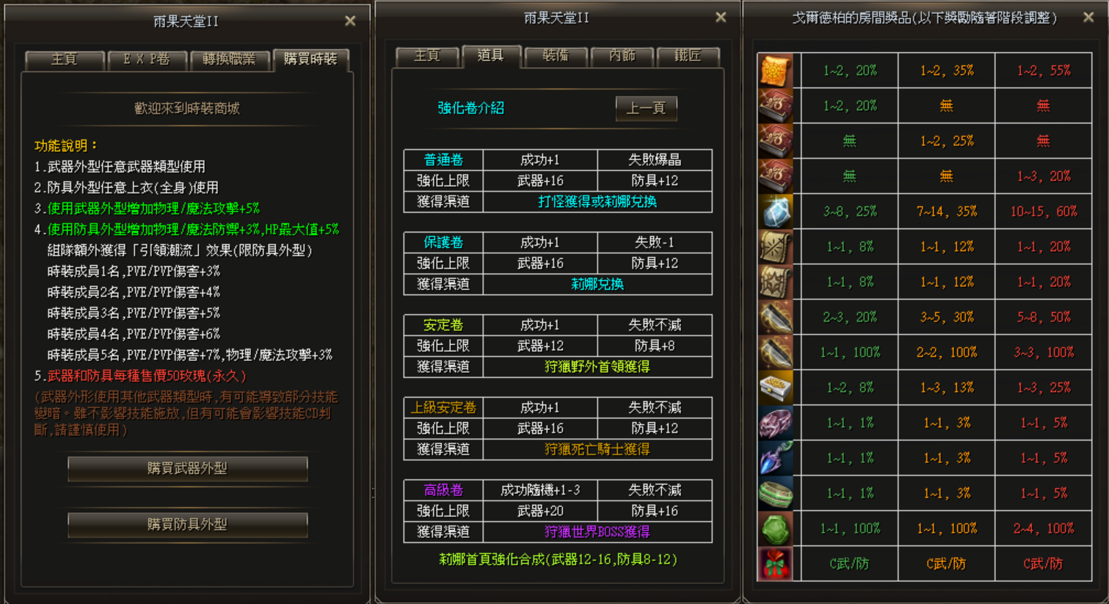
Task: Switch to the E X P卷 tab
Action: click(146, 59)
